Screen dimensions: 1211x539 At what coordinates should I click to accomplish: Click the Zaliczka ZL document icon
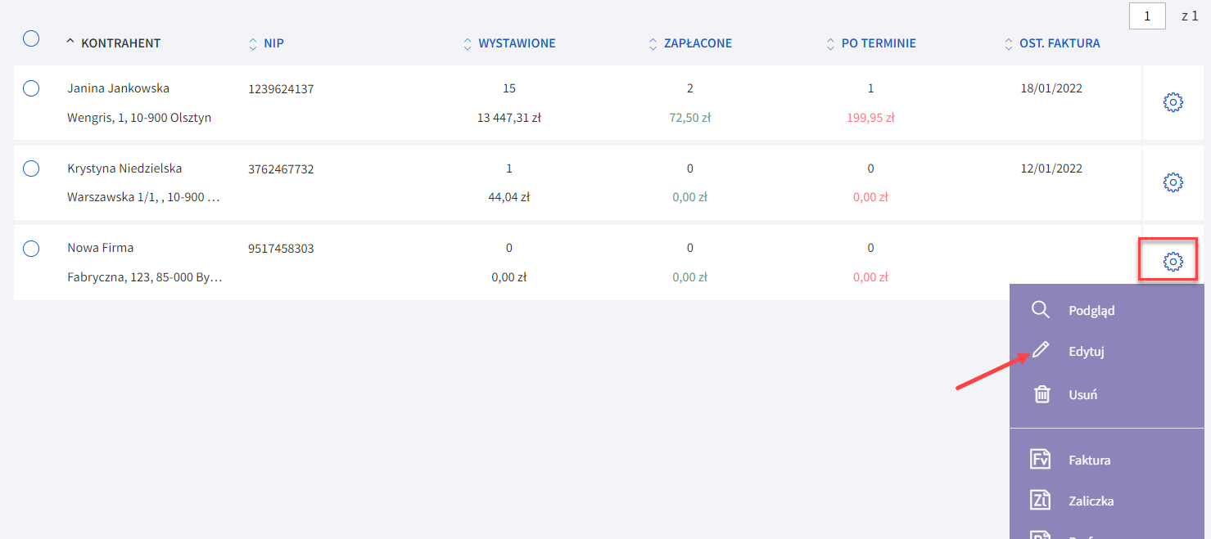click(1040, 501)
